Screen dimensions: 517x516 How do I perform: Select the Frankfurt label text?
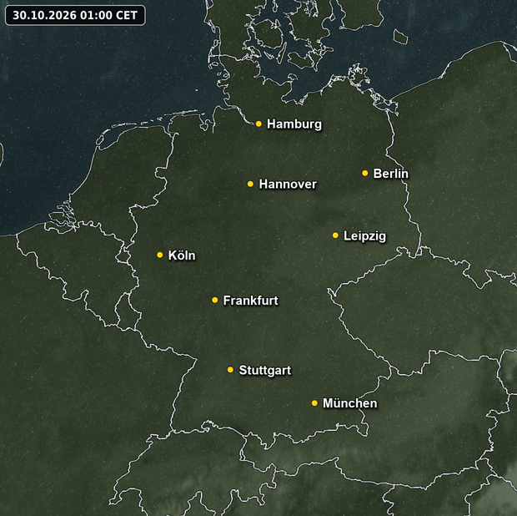250,301
